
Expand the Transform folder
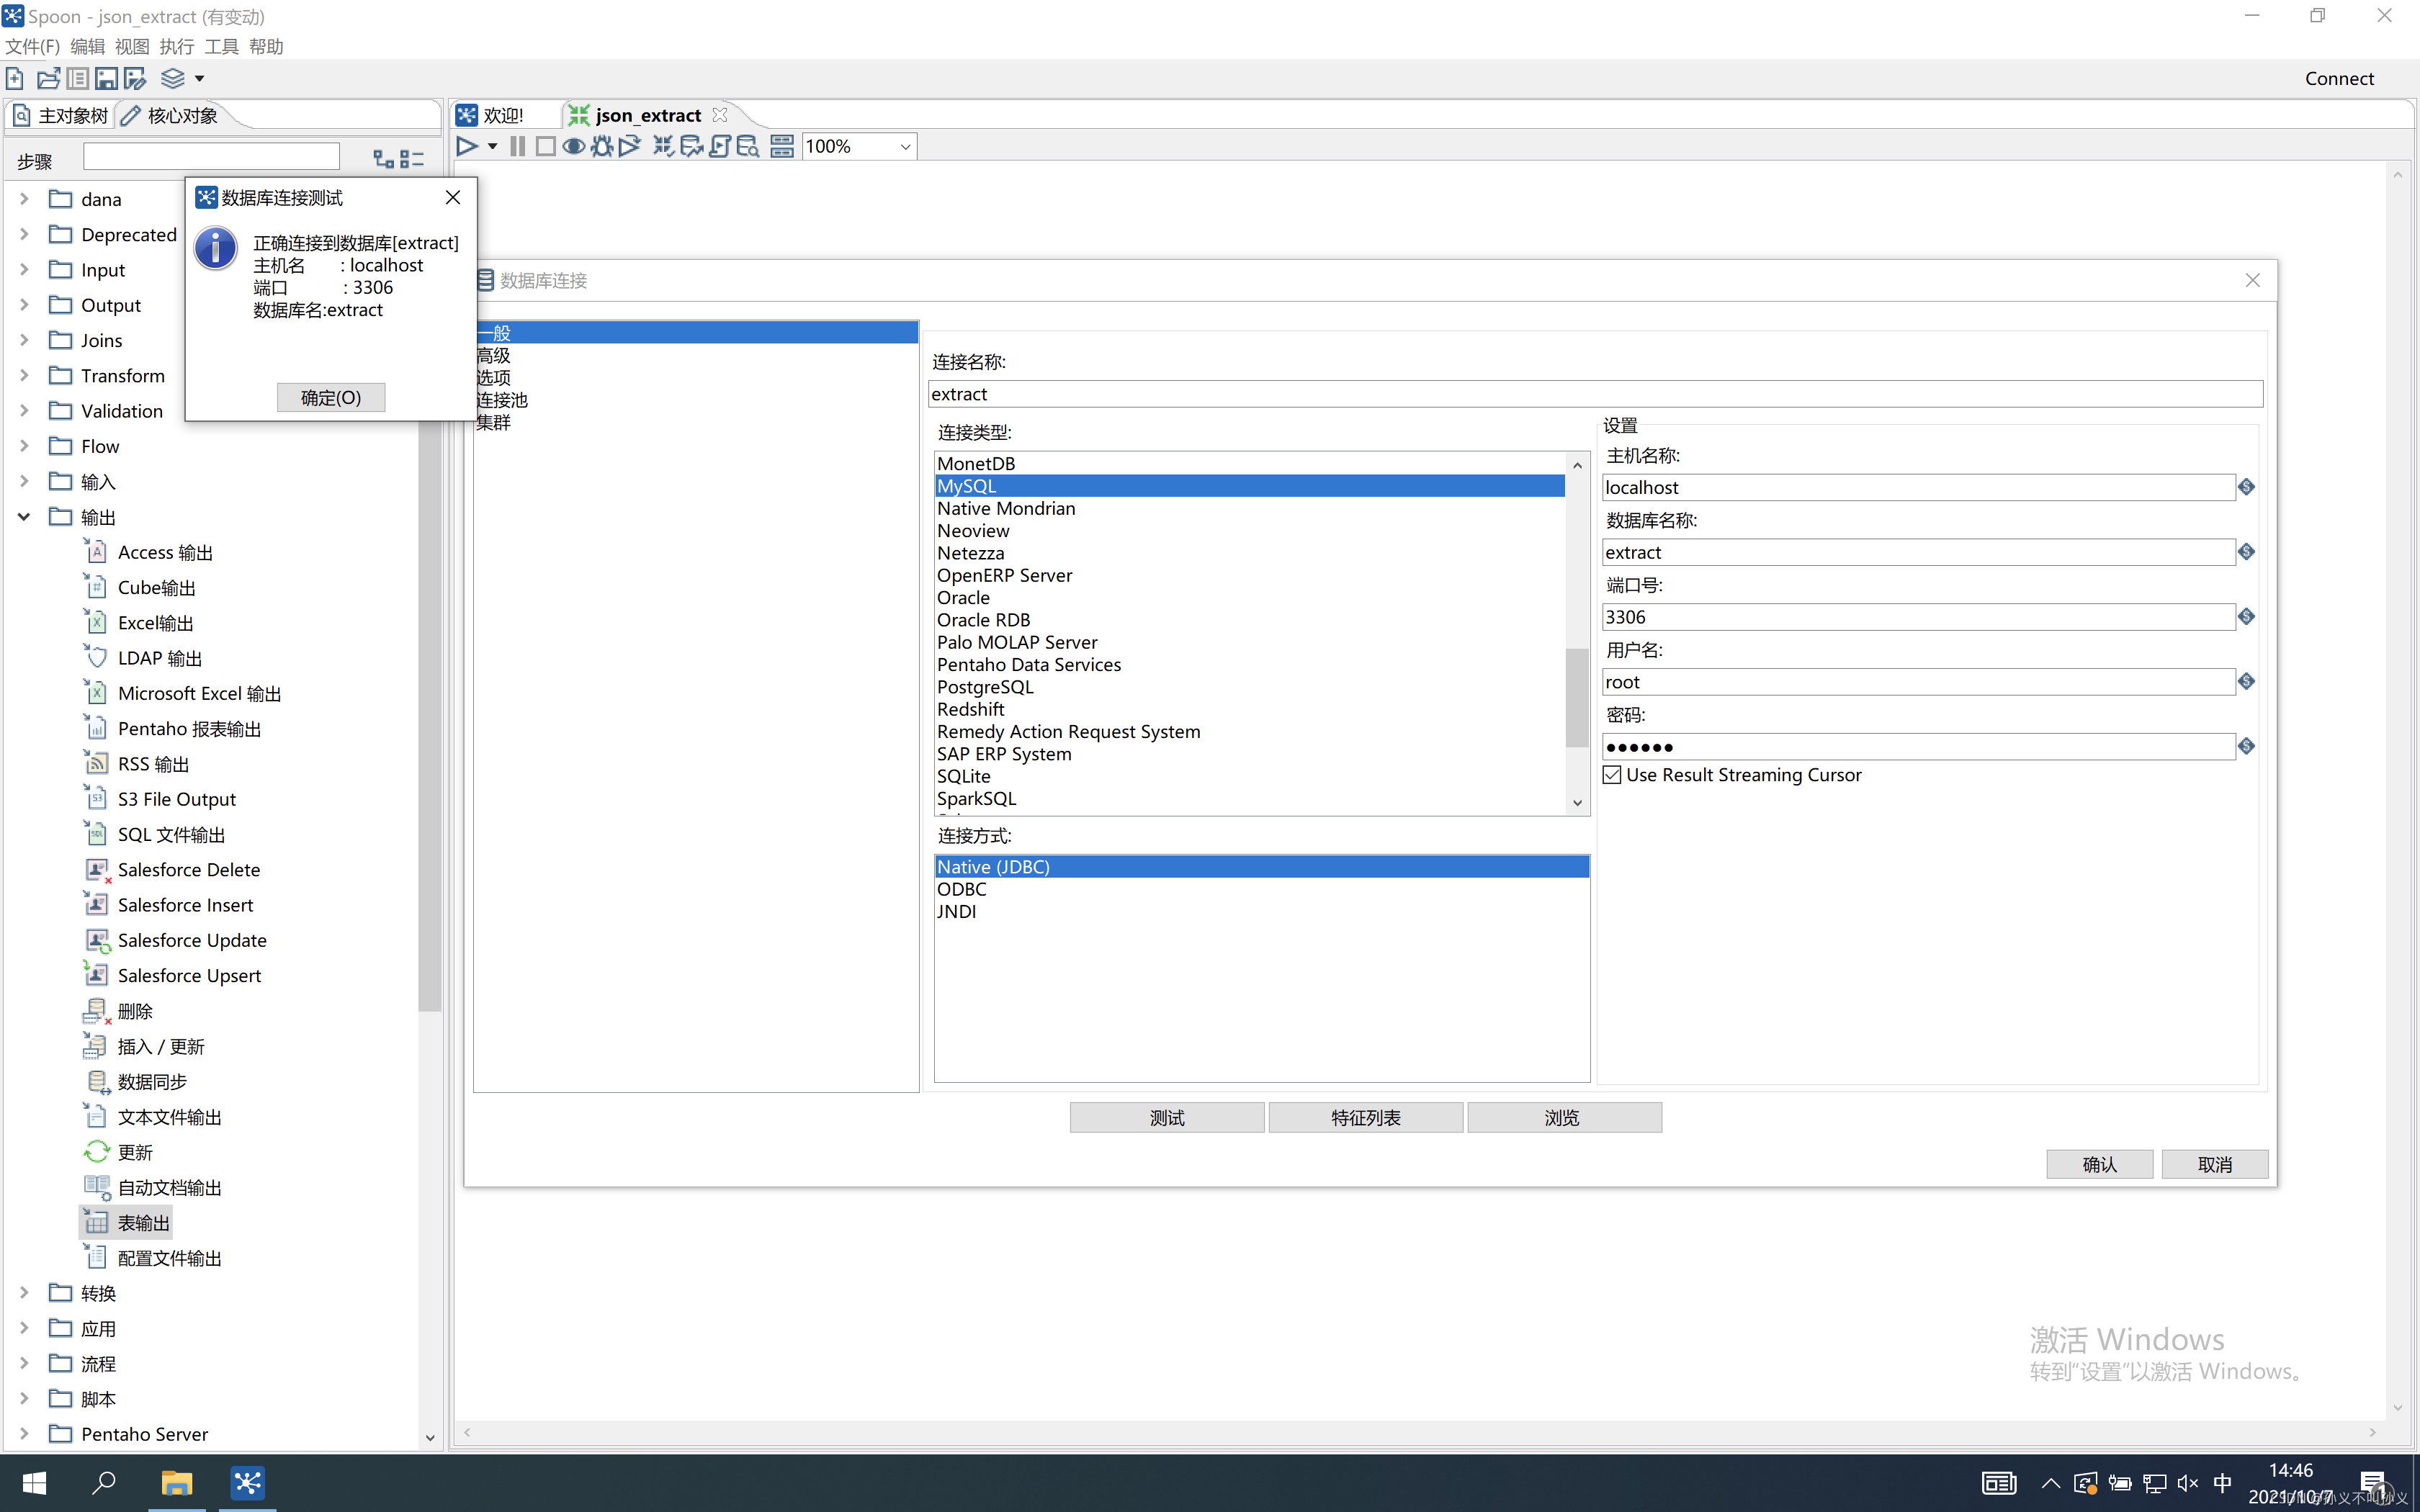pos(24,375)
